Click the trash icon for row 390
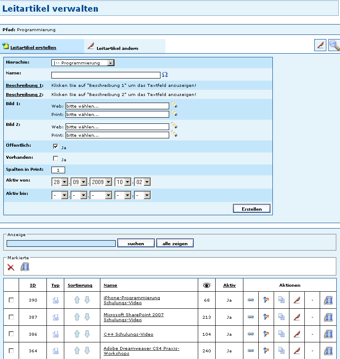The image size is (340, 359). click(328, 300)
